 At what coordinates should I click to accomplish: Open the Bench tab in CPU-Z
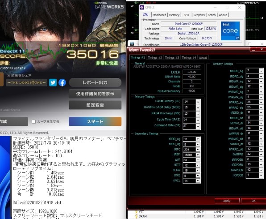[212, 15]
